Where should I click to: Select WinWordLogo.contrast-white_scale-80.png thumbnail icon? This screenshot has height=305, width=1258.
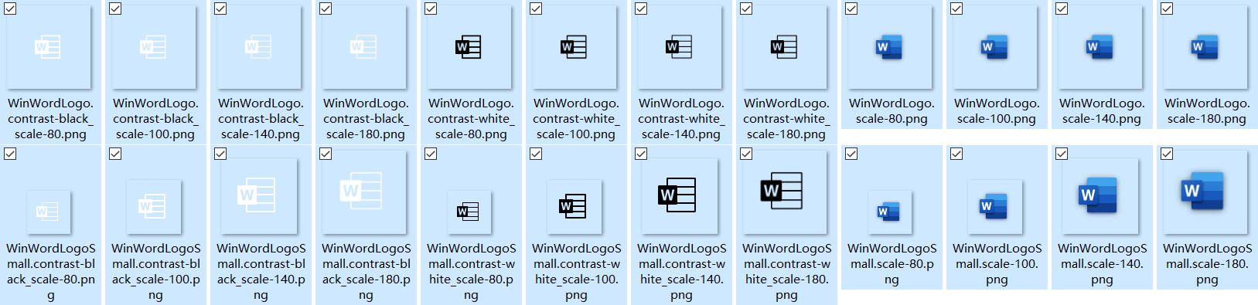(469, 48)
